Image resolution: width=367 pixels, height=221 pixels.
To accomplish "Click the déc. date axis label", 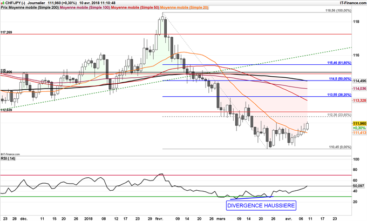I will point(24,219).
